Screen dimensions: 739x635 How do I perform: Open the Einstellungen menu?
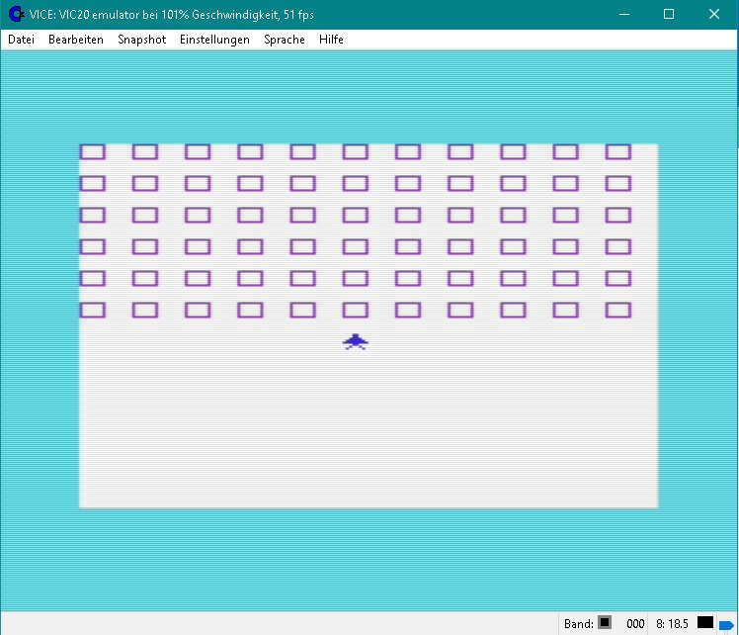pyautogui.click(x=214, y=40)
